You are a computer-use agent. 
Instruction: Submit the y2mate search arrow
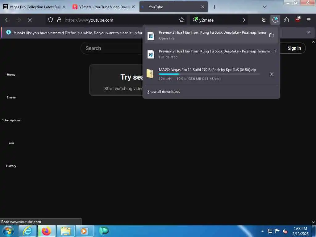tap(243, 20)
